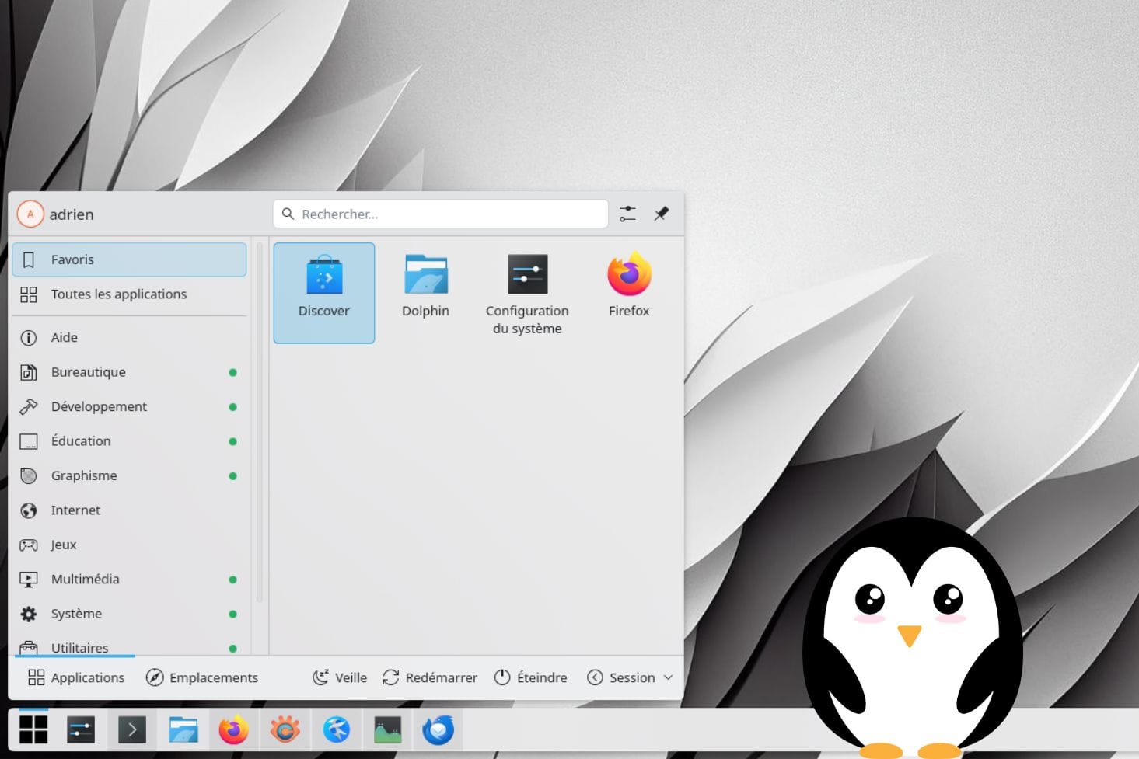
Task: Open Konsole terminal from the taskbar
Action: tap(131, 730)
